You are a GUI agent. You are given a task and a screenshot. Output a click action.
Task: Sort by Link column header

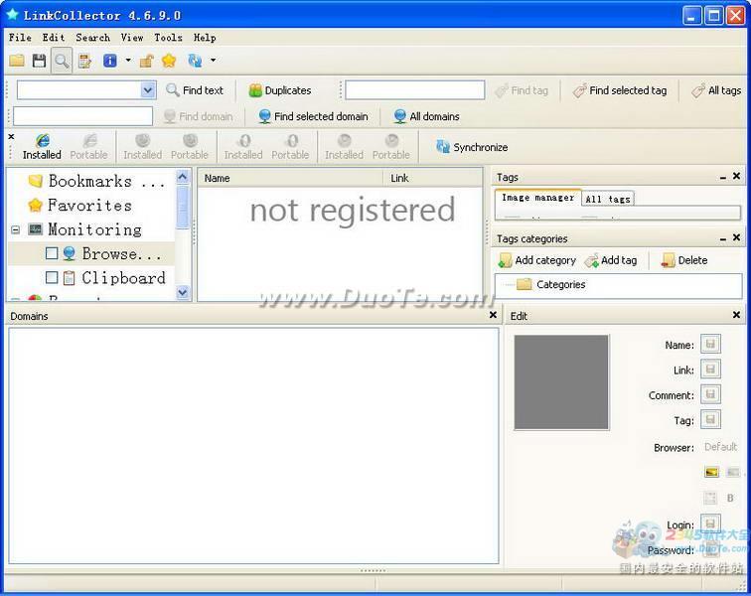(x=432, y=178)
